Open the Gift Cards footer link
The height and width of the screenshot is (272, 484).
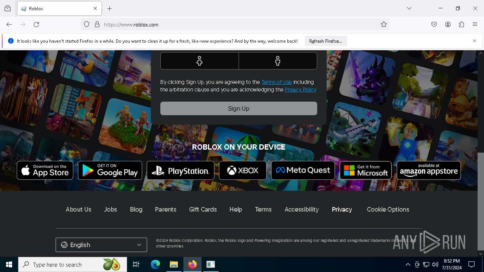click(203, 209)
